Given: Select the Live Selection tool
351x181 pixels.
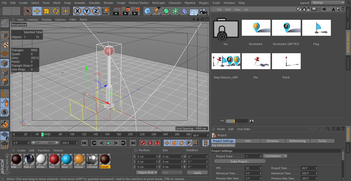Looking at the screenshot, I should click(28, 11).
